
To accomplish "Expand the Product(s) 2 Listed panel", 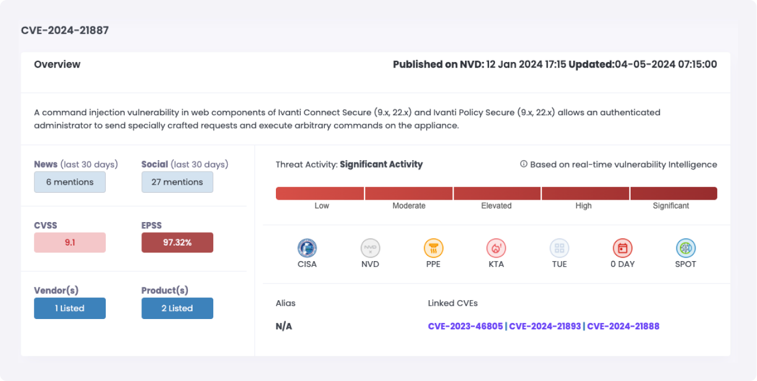I will 177,308.
